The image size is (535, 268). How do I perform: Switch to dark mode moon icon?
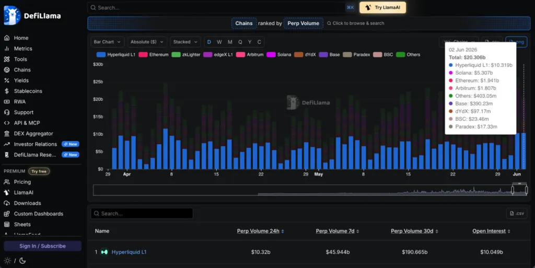[22, 261]
